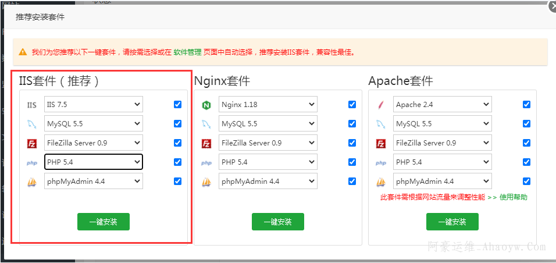Viewport: 556px width, 263px height.
Task: Click the phpMyAdmin sailboat icon in IIS suite
Action: tap(32, 182)
